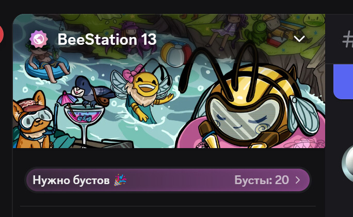
Task: Click the community badge icon beside BeeStation 13
Action: point(39,40)
